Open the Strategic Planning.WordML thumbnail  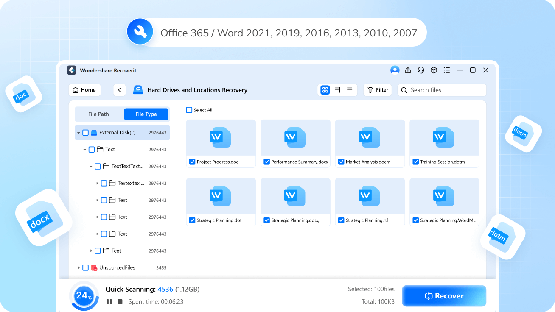[444, 196]
